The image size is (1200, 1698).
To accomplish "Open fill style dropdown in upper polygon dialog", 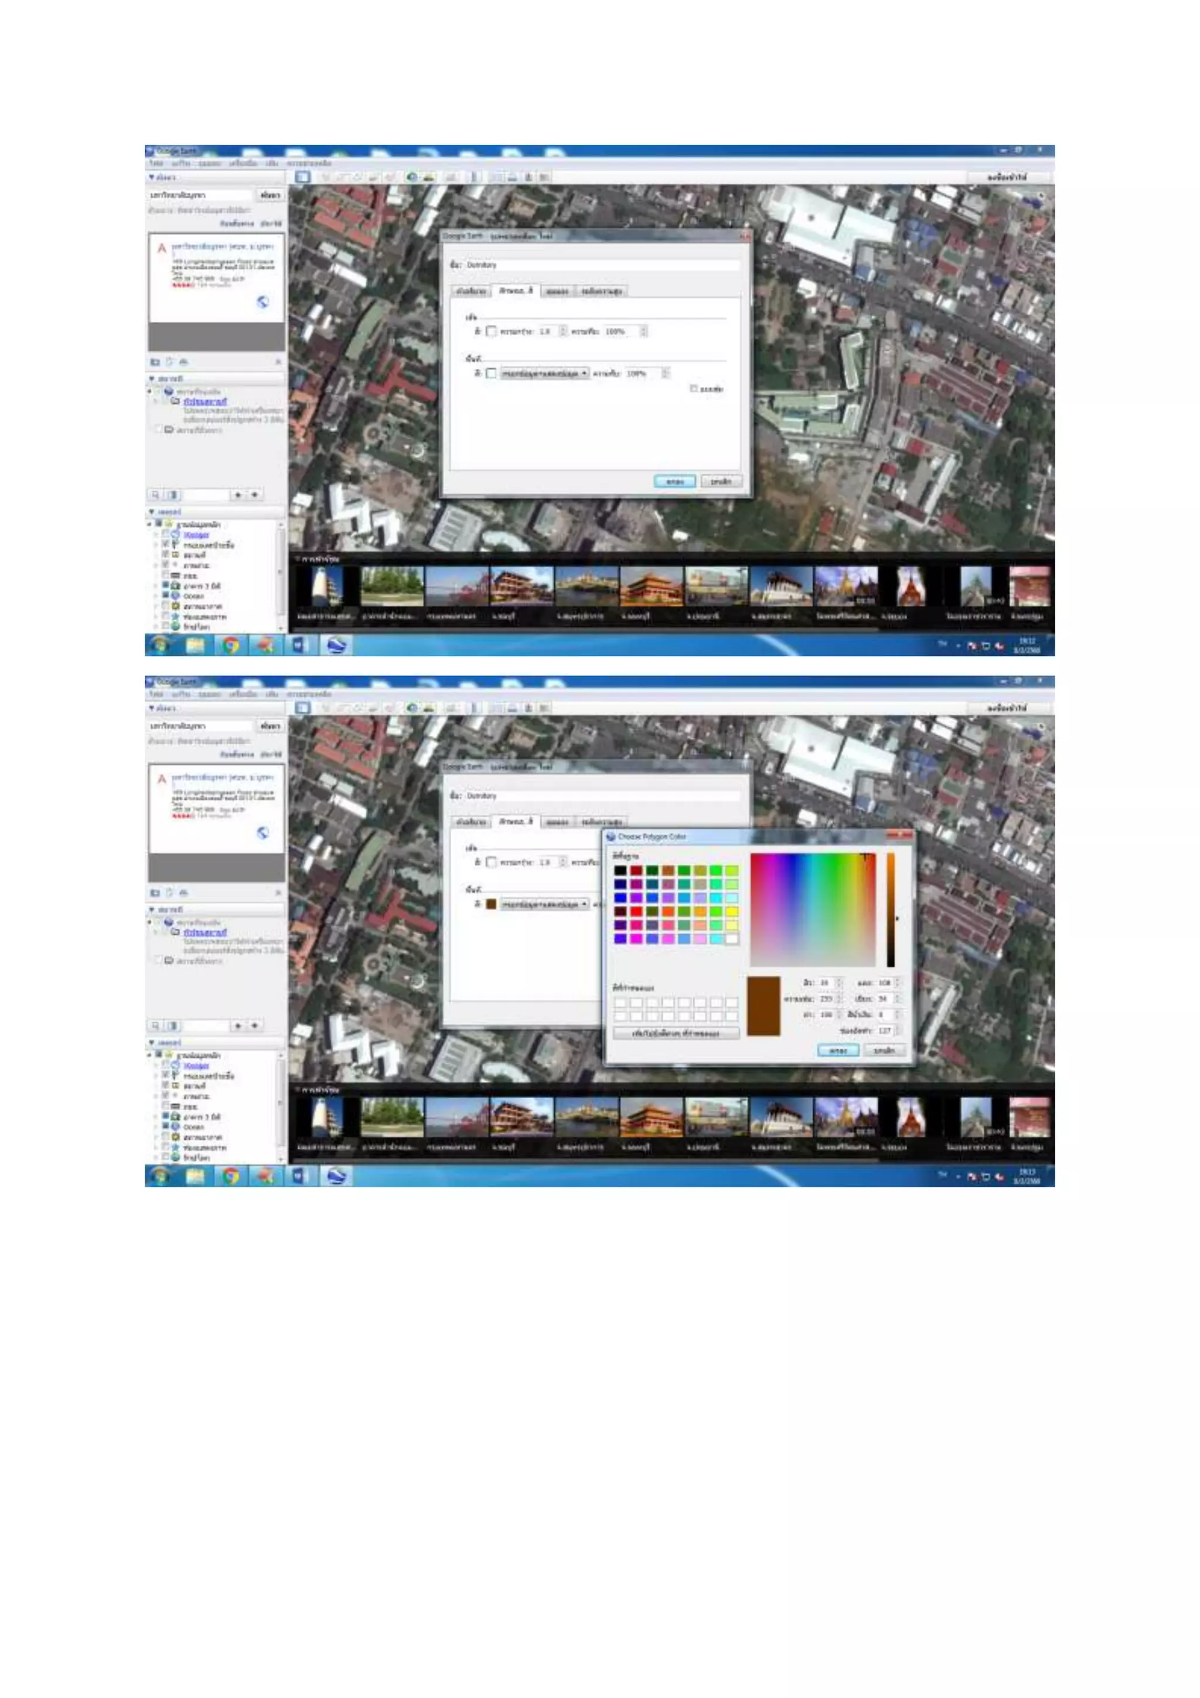I will pyautogui.click(x=544, y=373).
